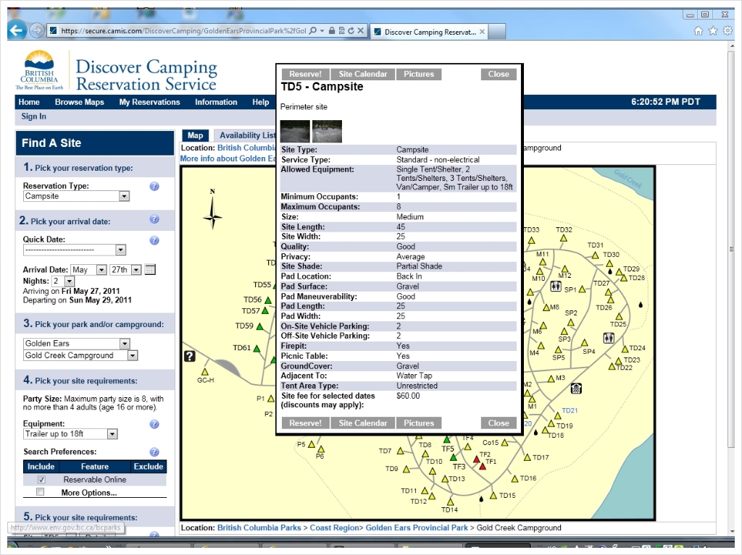Open the calendar picker beside Arrival Date
The width and height of the screenshot is (742, 555).
(150, 270)
